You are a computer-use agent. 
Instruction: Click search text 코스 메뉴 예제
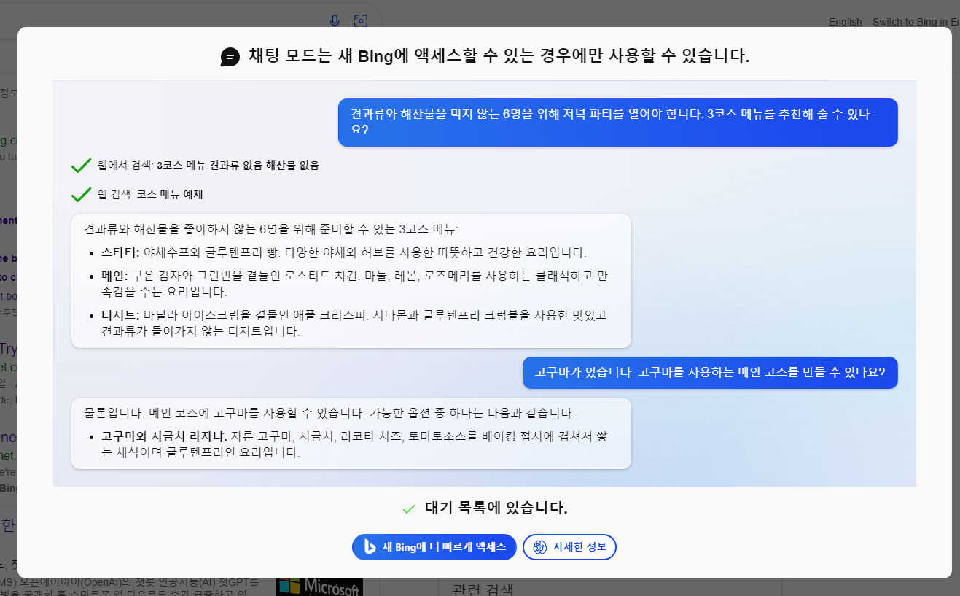169,195
